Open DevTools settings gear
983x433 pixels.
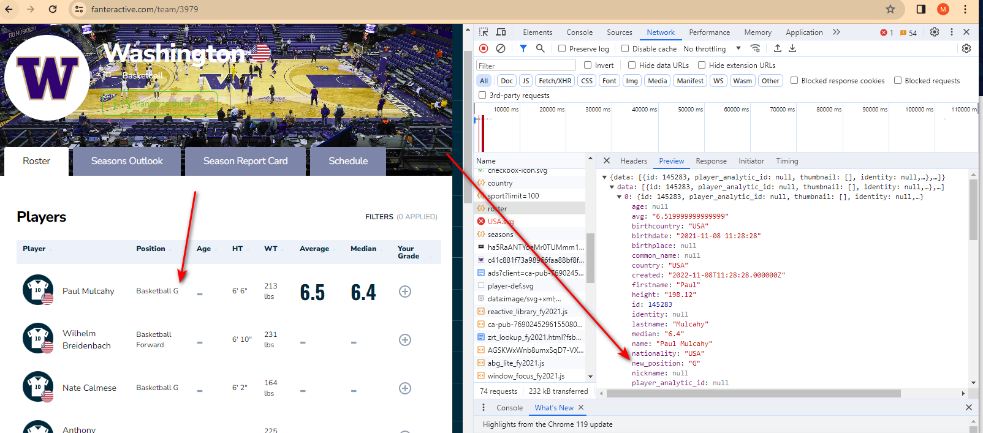click(935, 32)
